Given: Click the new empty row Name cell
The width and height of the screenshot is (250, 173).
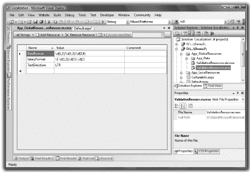Looking at the screenshot, I should (x=40, y=71).
